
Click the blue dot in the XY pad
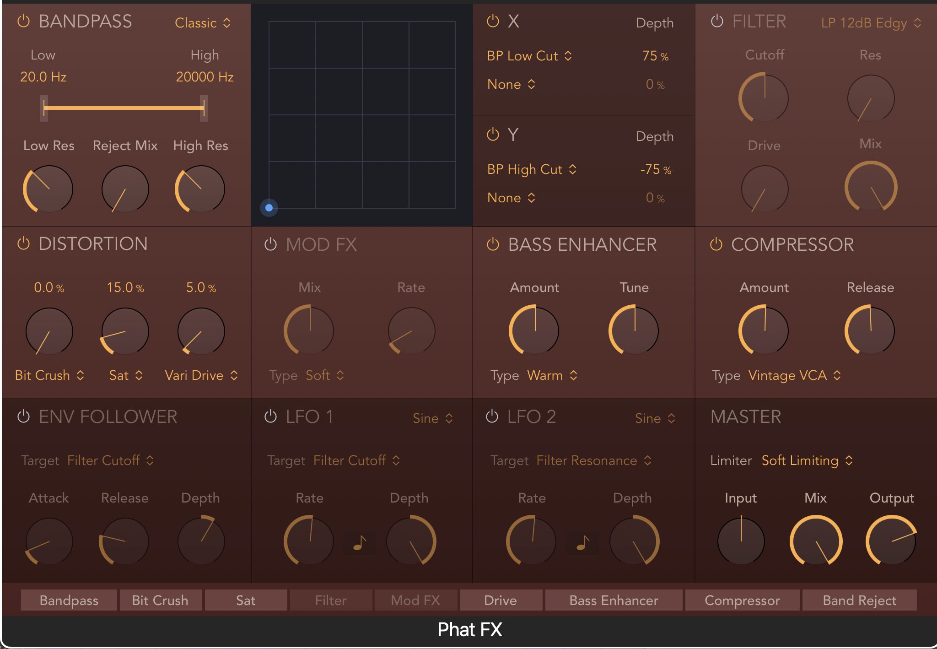[269, 208]
